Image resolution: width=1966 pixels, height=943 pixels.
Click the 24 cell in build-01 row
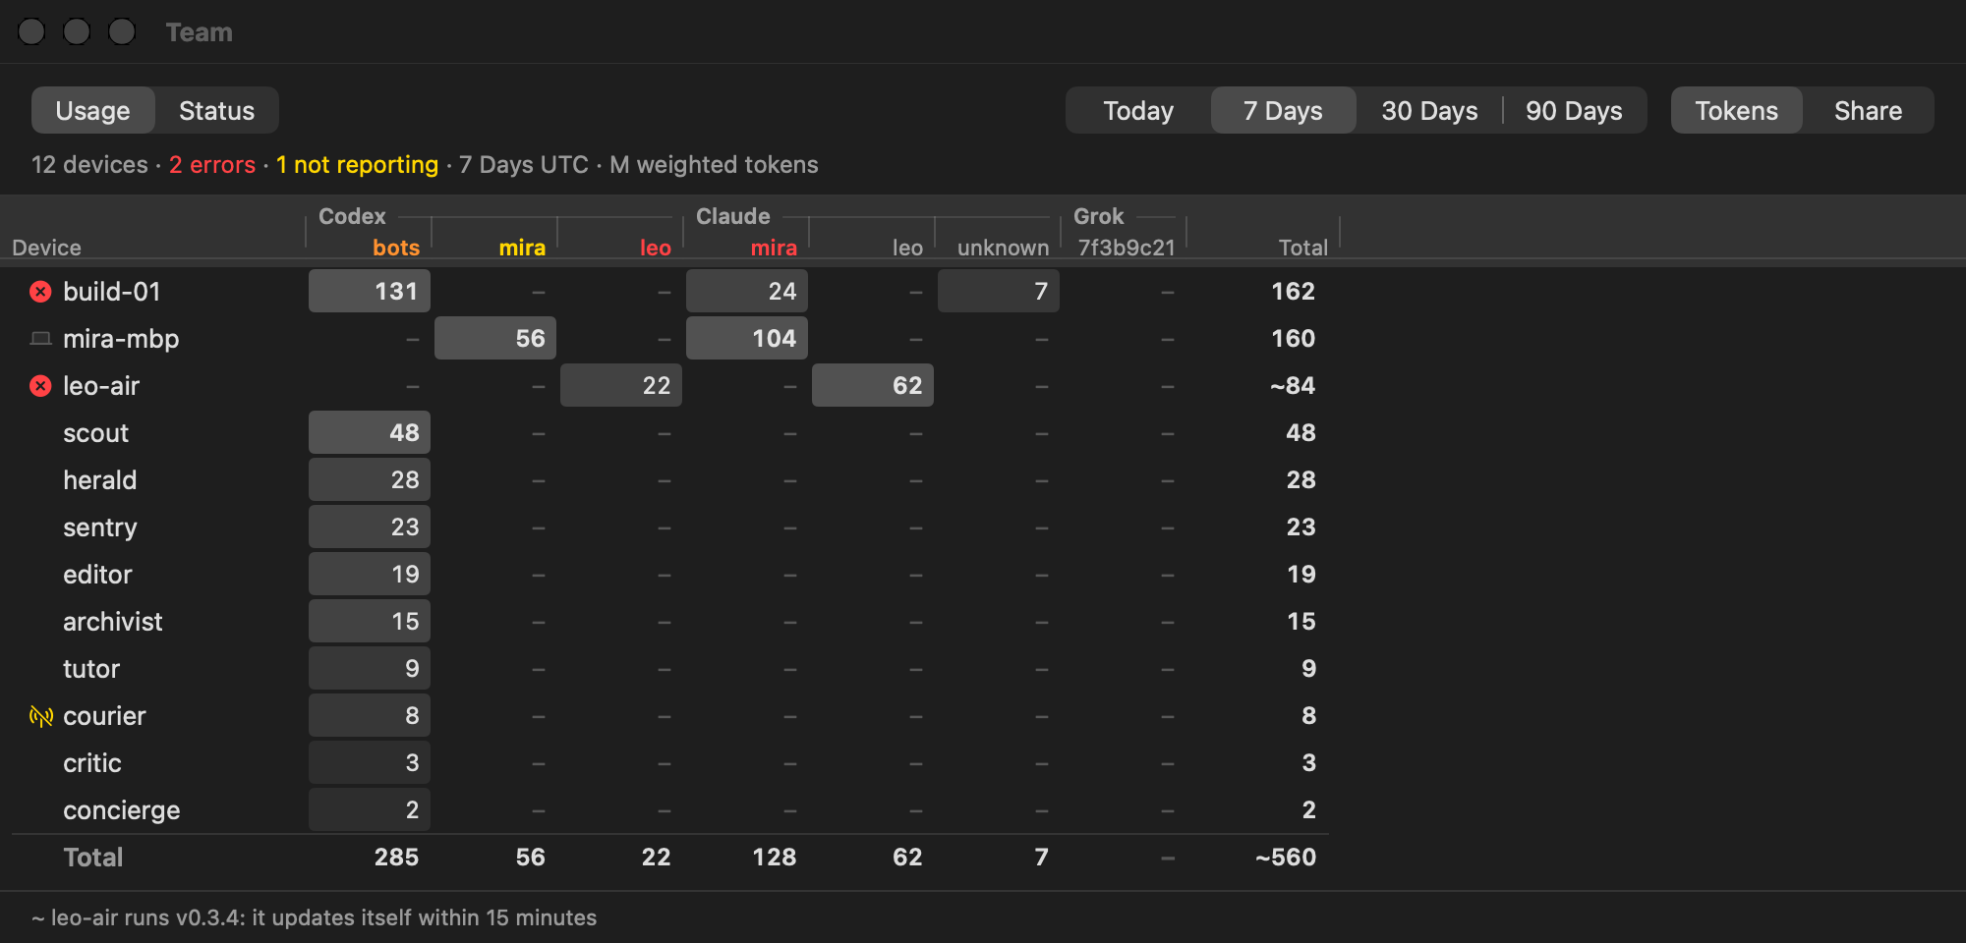(x=747, y=291)
